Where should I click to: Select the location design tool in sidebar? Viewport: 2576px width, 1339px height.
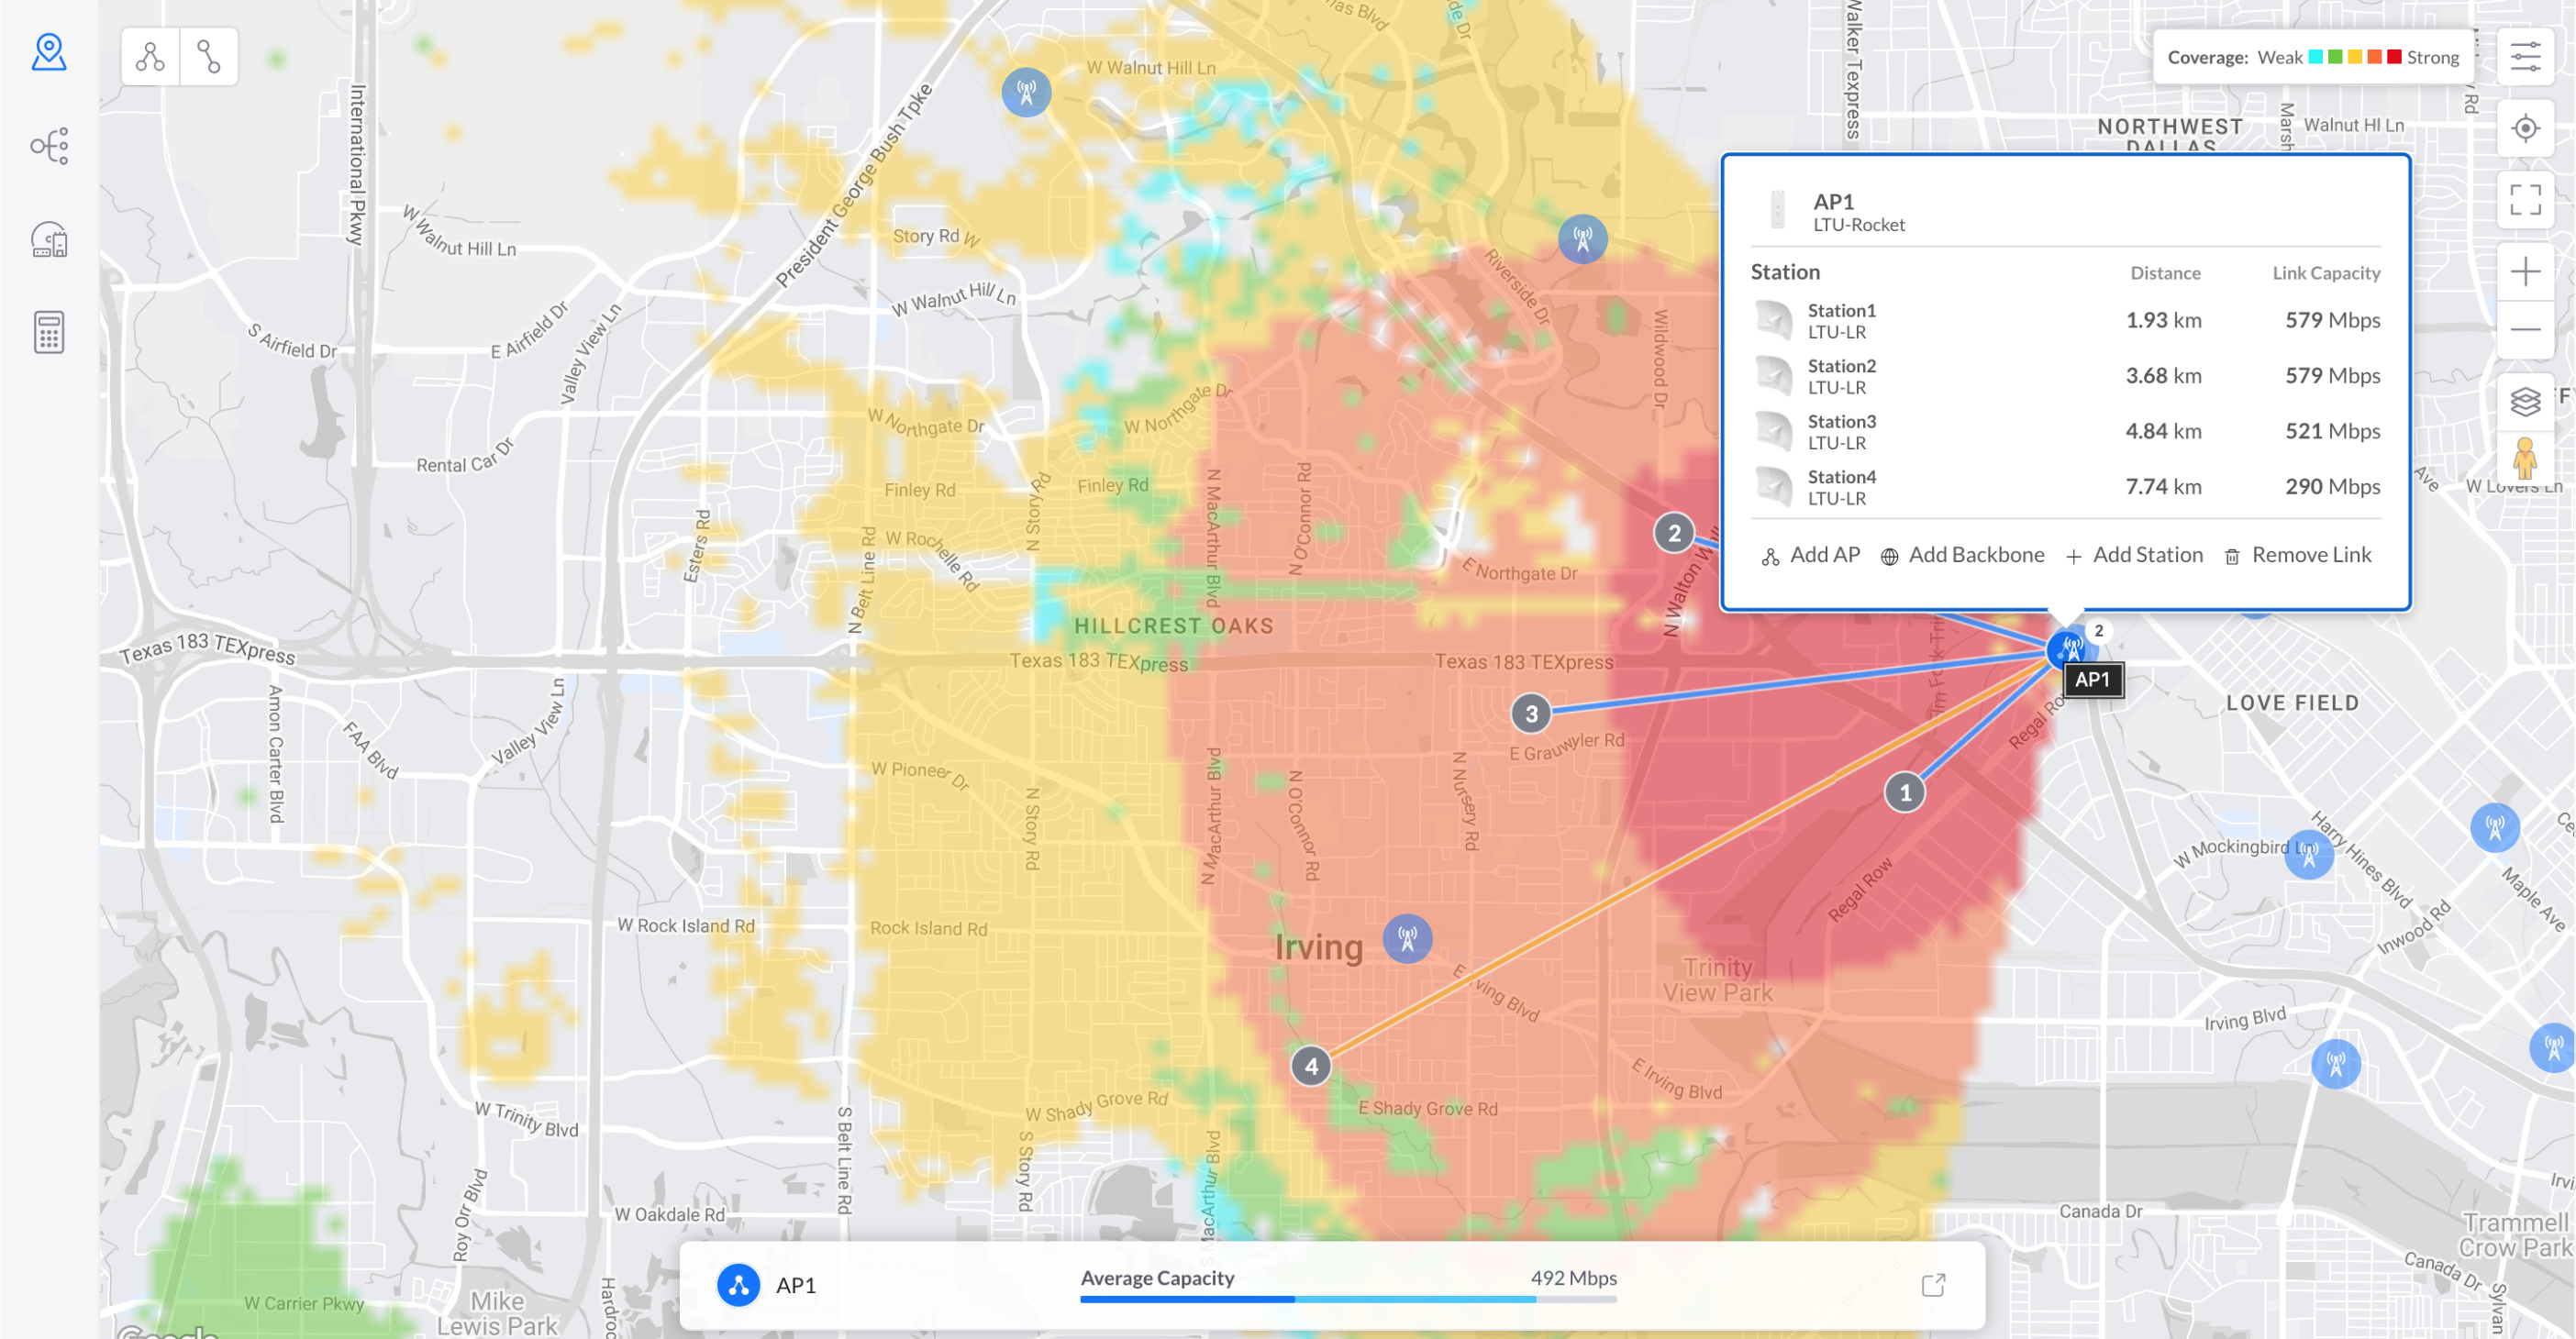[x=48, y=53]
